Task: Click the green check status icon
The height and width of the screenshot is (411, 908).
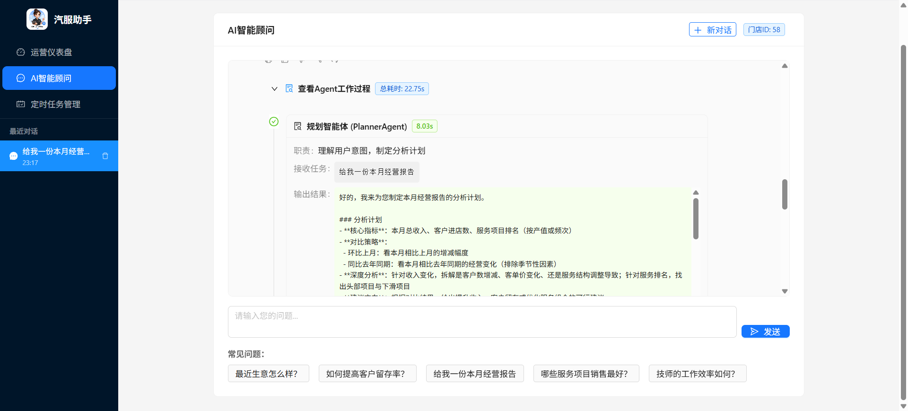Action: [x=274, y=122]
